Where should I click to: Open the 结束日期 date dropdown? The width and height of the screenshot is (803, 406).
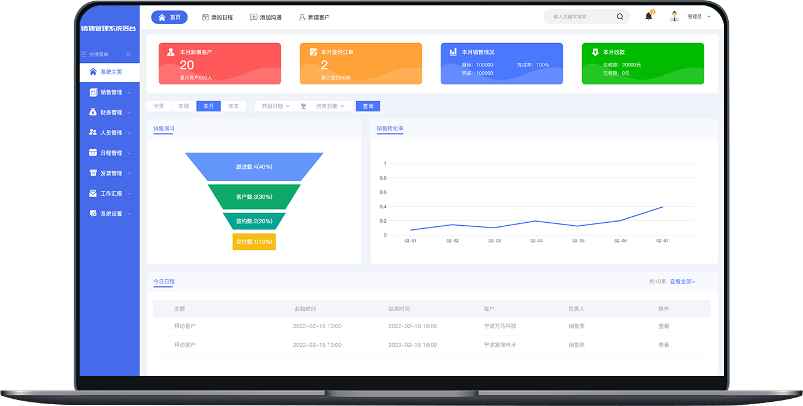pos(330,106)
